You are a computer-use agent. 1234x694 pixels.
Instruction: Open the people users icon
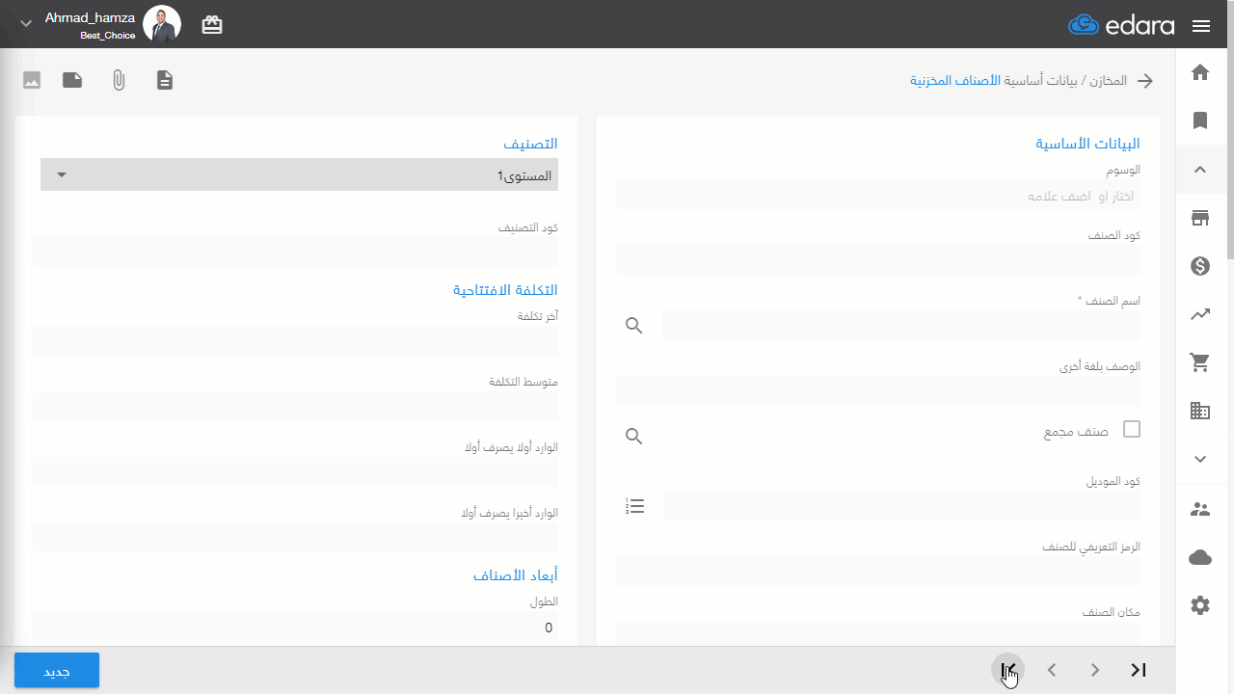pyautogui.click(x=1200, y=509)
